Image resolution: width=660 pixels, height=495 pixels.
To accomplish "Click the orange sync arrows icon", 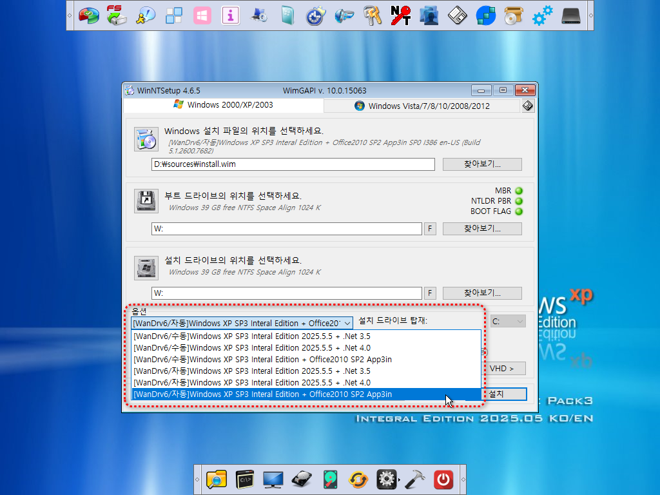I will coord(358,480).
